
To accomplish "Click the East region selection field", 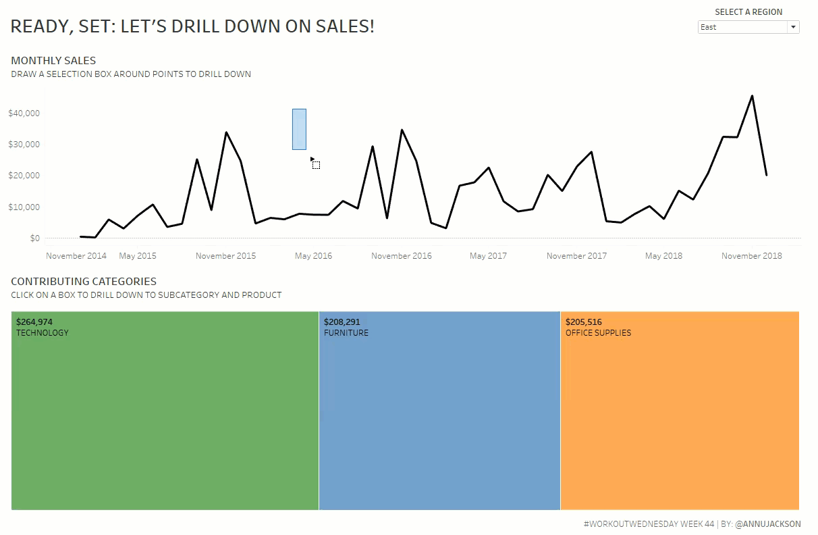I will 742,27.
